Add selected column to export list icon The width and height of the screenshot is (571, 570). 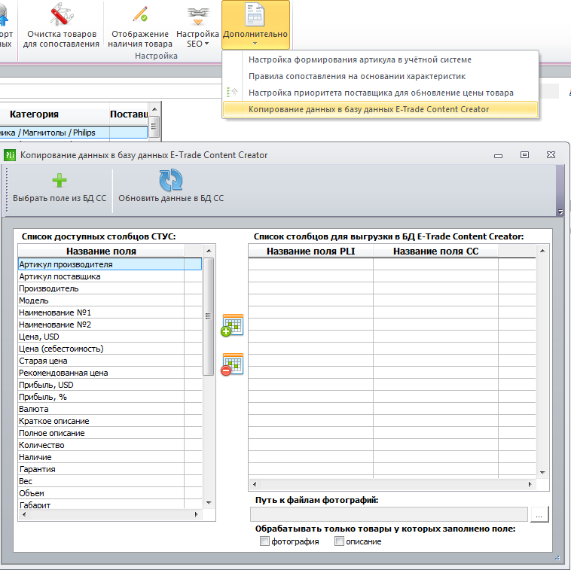(x=232, y=325)
